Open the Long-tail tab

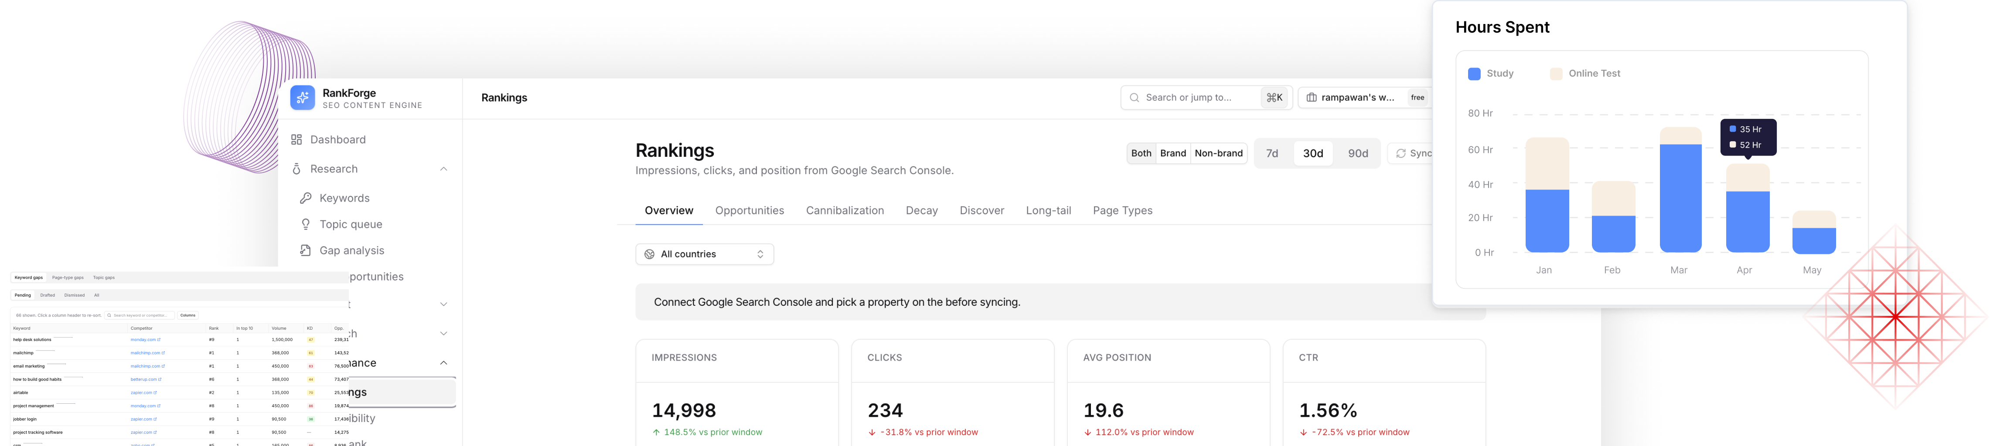click(1048, 211)
